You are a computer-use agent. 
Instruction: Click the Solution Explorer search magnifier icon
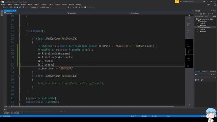click(x=214, y=17)
